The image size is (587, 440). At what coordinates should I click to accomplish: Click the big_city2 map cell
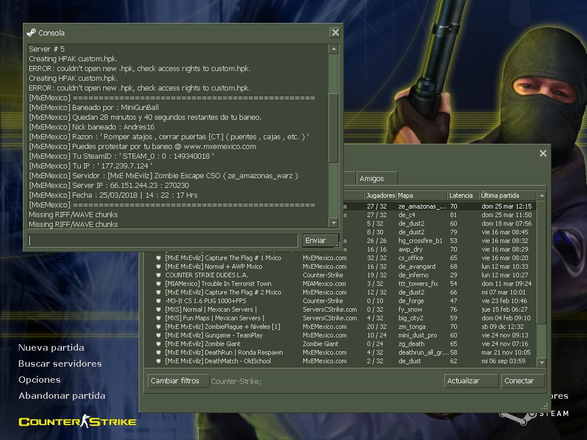click(410, 318)
